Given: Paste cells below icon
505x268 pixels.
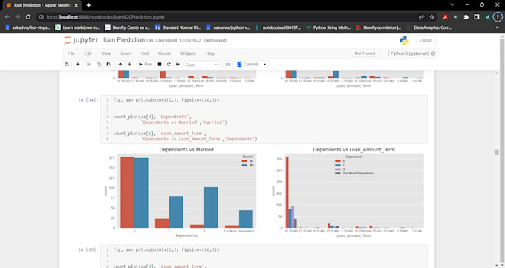Looking at the screenshot, I should coord(108,65).
